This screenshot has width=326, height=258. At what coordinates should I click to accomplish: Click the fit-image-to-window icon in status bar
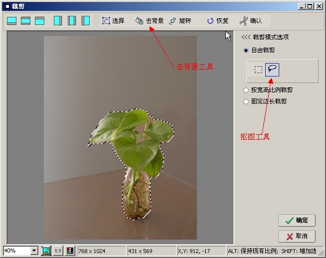pos(46,251)
